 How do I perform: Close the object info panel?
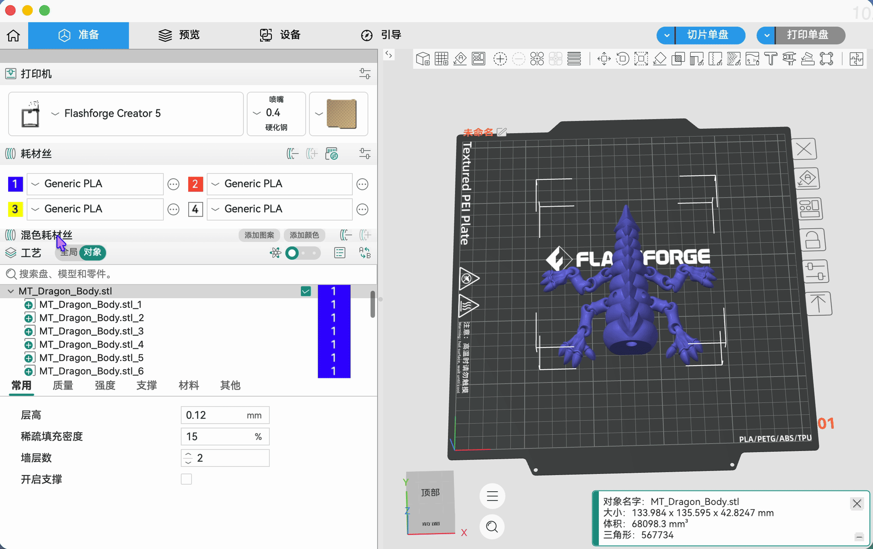click(x=857, y=503)
